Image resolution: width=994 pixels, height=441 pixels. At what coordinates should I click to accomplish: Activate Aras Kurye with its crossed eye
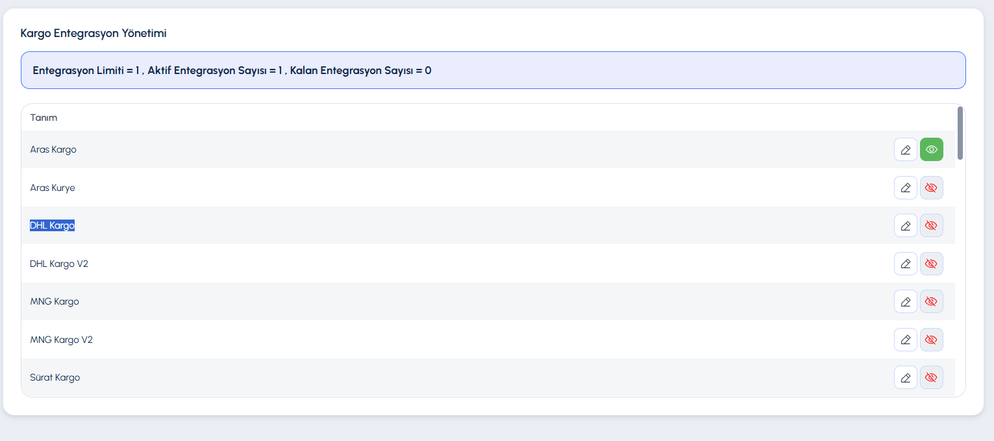[932, 188]
